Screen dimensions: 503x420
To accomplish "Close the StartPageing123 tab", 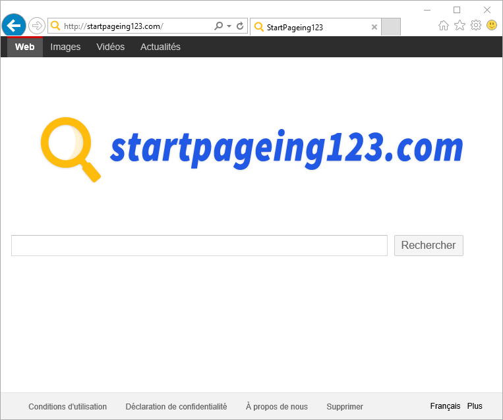I will tap(374, 27).
